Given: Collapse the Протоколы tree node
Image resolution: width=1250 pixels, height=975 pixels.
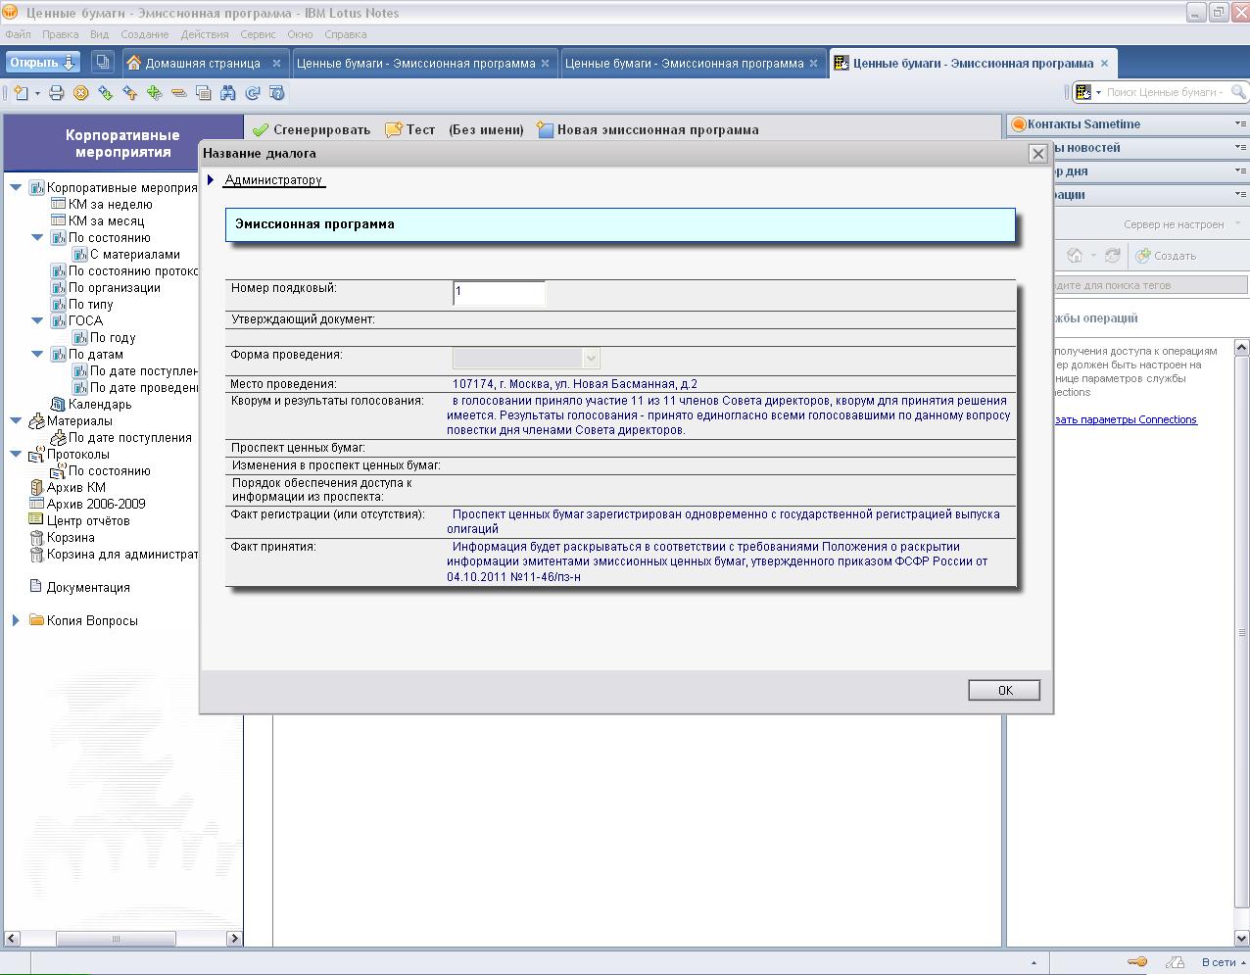Looking at the screenshot, I should coord(16,455).
